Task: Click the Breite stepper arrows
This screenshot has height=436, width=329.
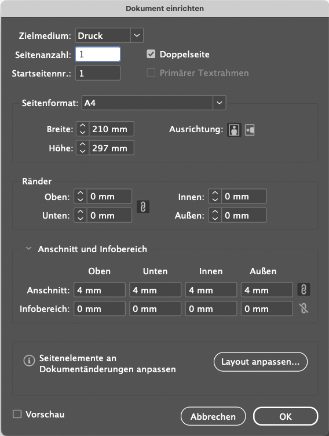Action: tap(82, 129)
